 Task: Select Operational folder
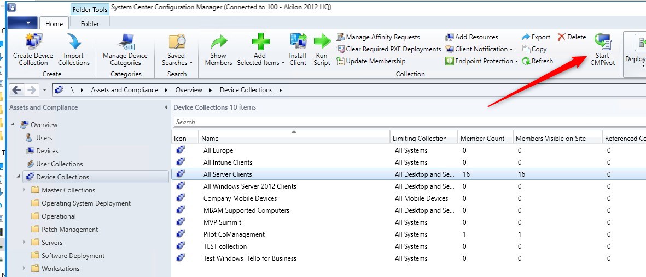tap(59, 216)
